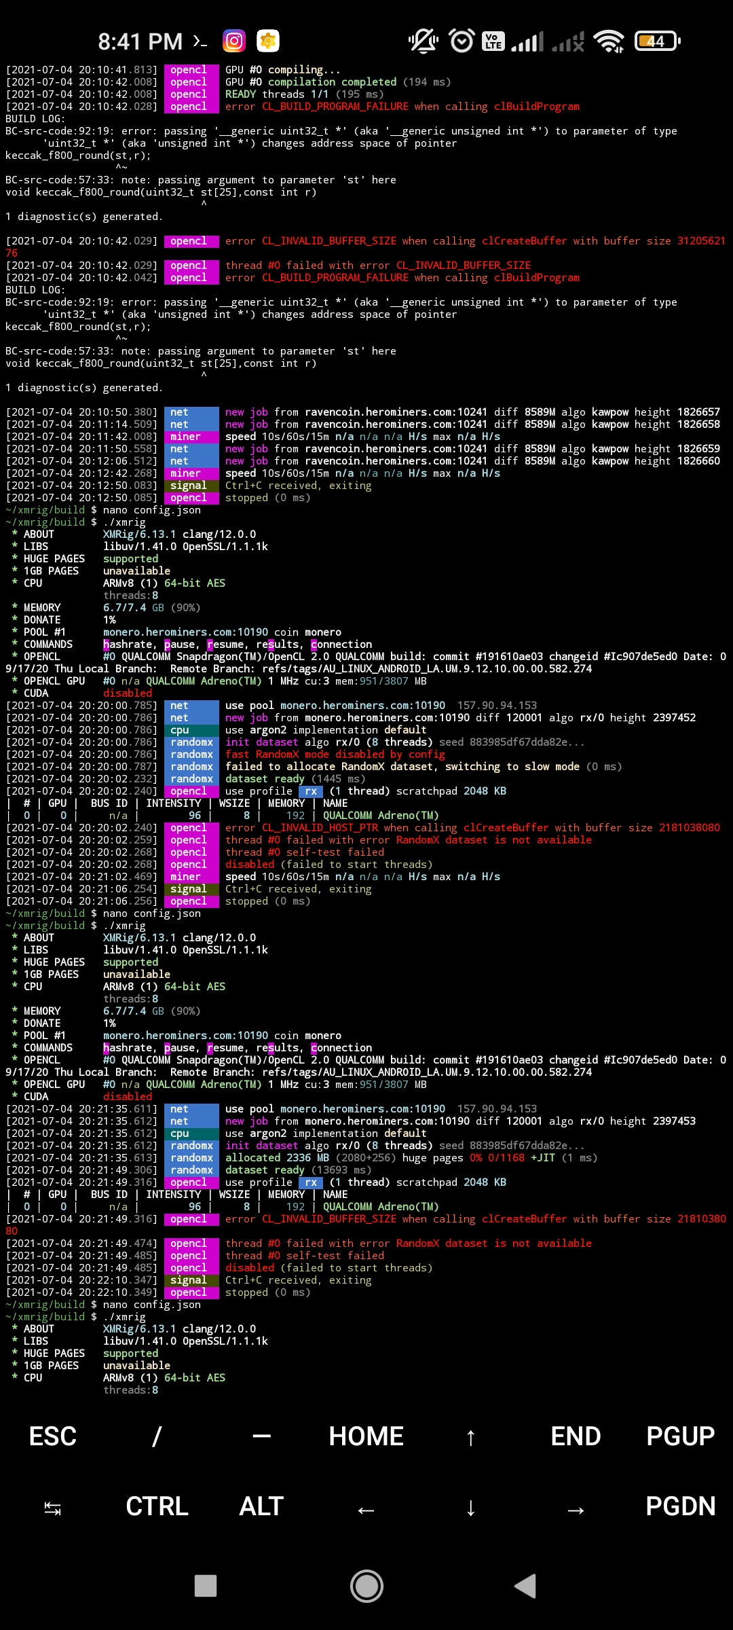This screenshot has width=733, height=1630.
Task: Tap 'dataset ready (13693 ms)' line
Action: tap(189, 1170)
